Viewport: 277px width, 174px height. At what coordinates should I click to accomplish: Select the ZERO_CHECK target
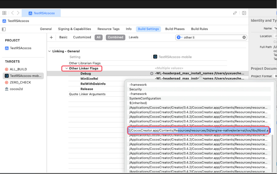(x=20, y=82)
